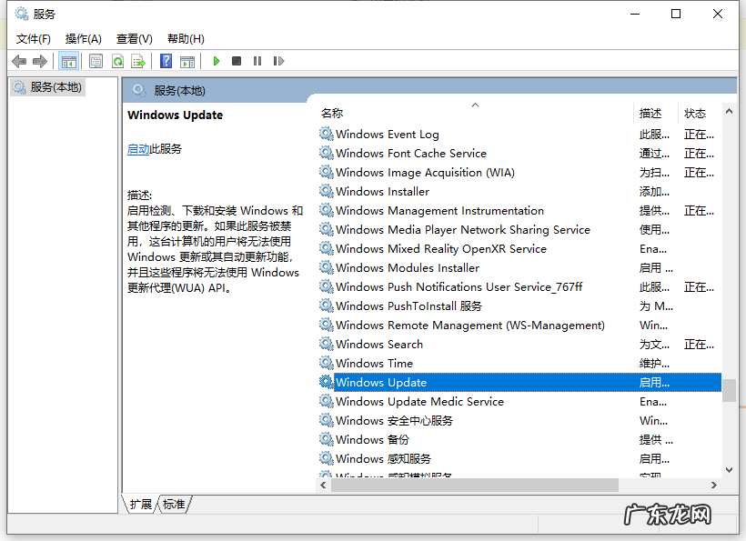The image size is (746, 541).
Task: Click the back navigation arrow
Action: 19,60
